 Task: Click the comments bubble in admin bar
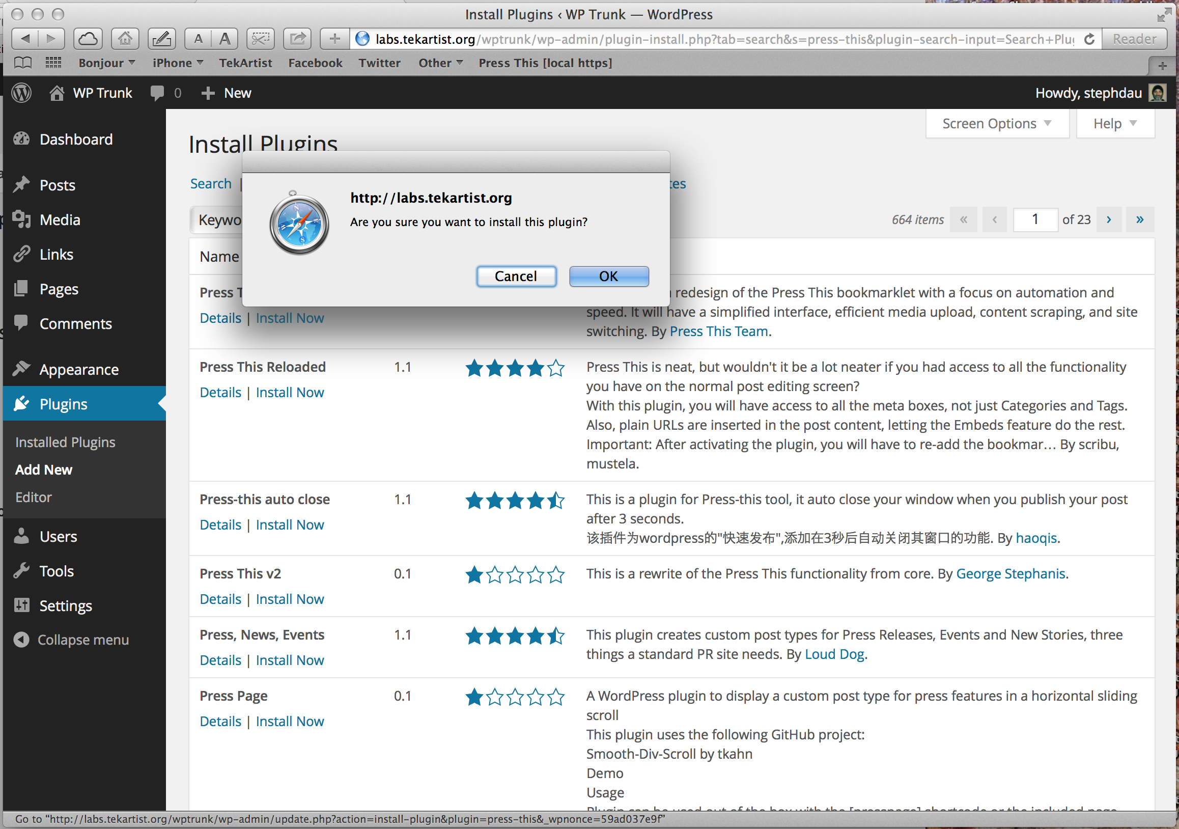[157, 93]
